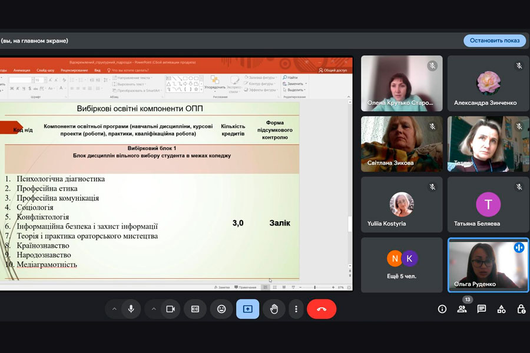Image resolution: width=530 pixels, height=353 pixels.
Task: Open the emoji reactions panel
Action: point(221,309)
